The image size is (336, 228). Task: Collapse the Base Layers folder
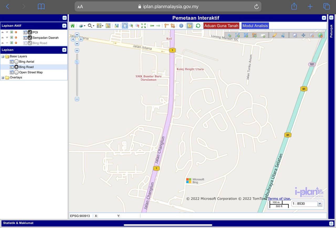(x=3, y=56)
